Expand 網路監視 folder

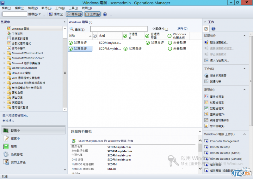(x=4, y=102)
